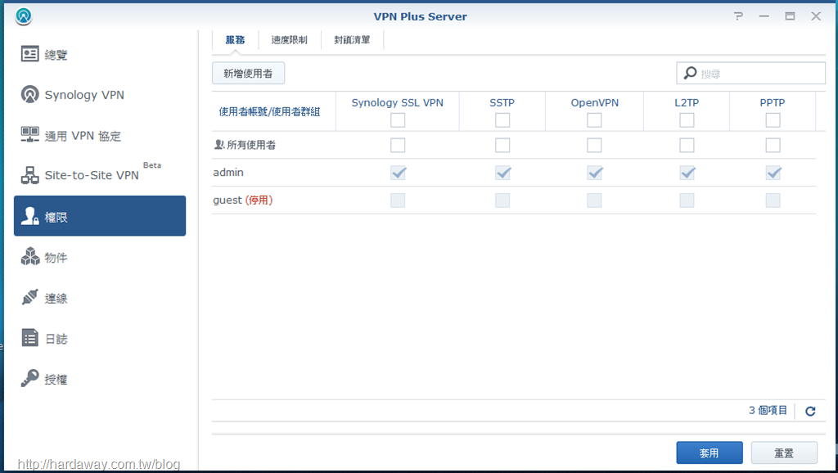Click the 權限 permission icon in sidebar
Screen dimensions: 838x473
click(x=30, y=216)
